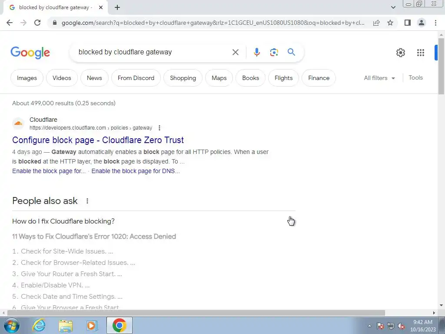Switch to Videos results
This screenshot has width=445, height=334.
pyautogui.click(x=62, y=78)
